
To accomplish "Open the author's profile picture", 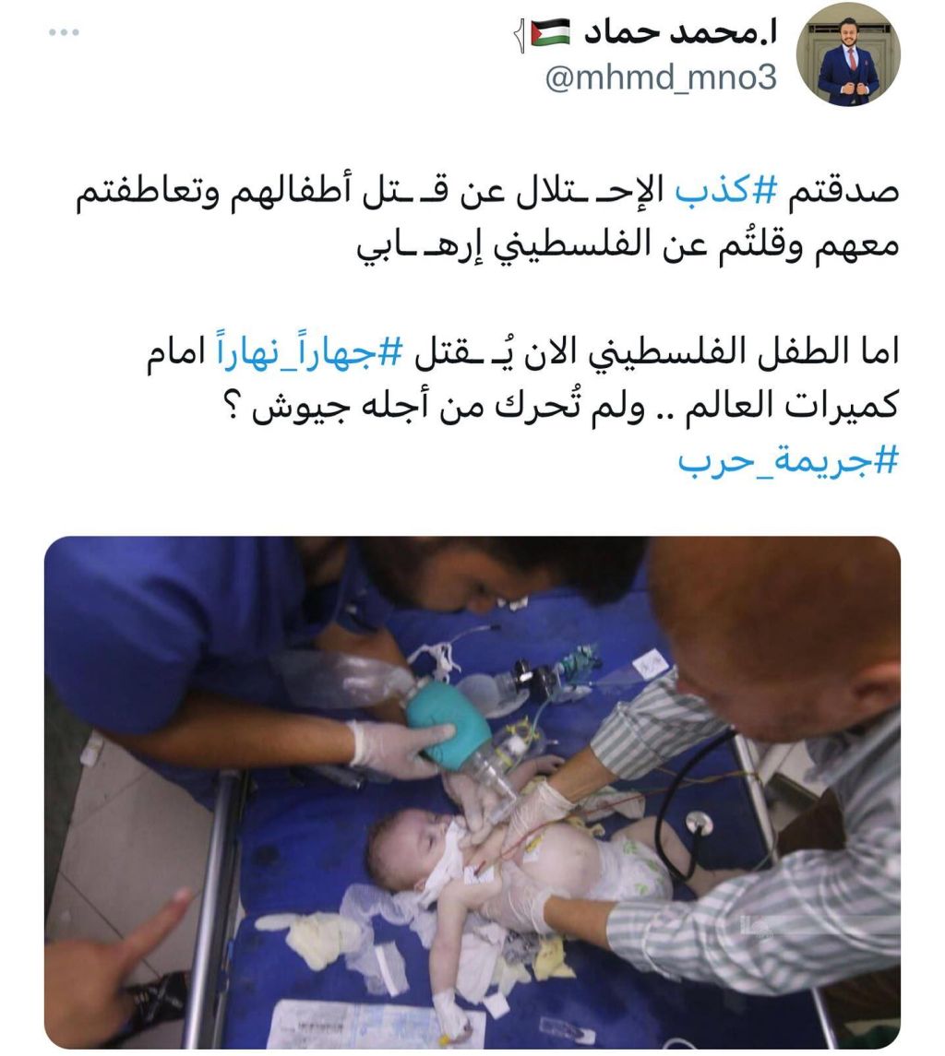I will [848, 53].
